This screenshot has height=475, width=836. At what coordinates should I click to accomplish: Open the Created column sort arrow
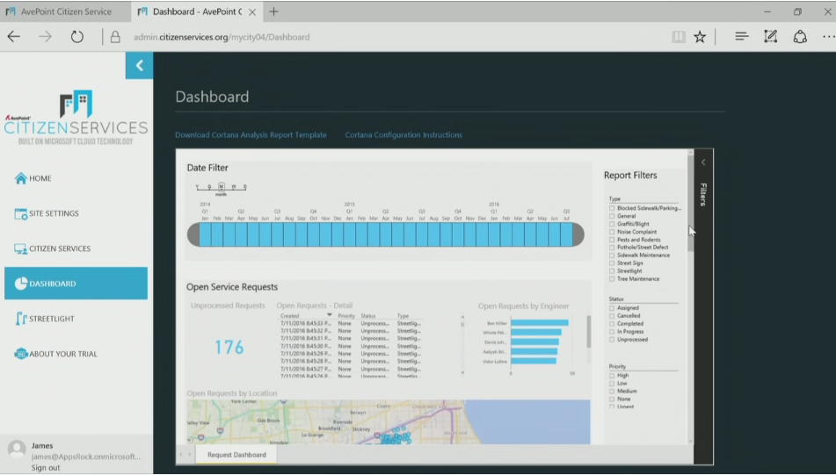(x=330, y=315)
